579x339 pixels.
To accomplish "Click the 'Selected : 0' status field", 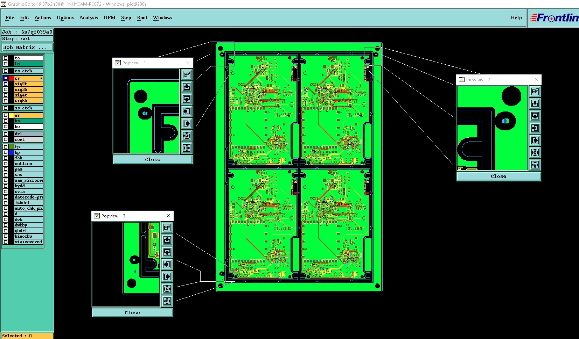I will [x=27, y=336].
